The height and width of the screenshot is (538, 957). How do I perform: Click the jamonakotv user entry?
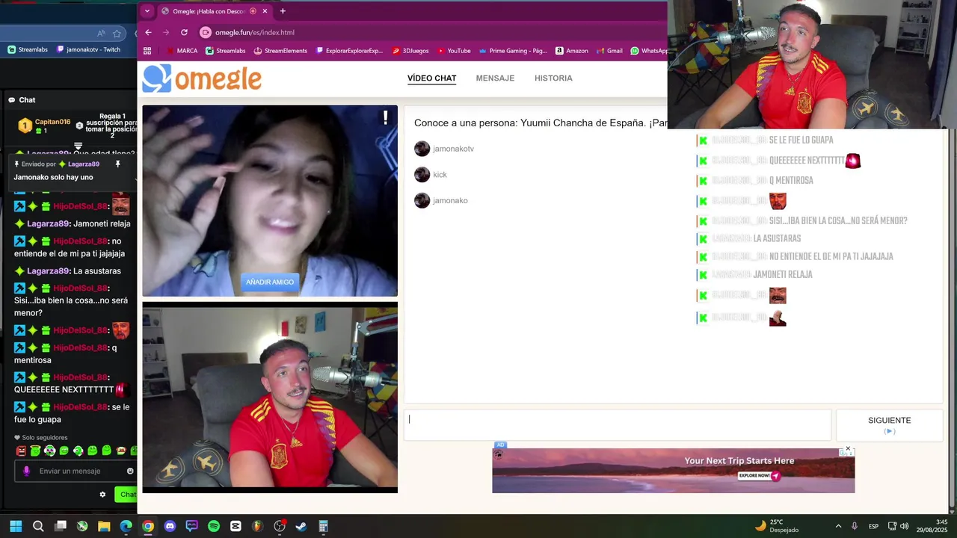pyautogui.click(x=444, y=149)
